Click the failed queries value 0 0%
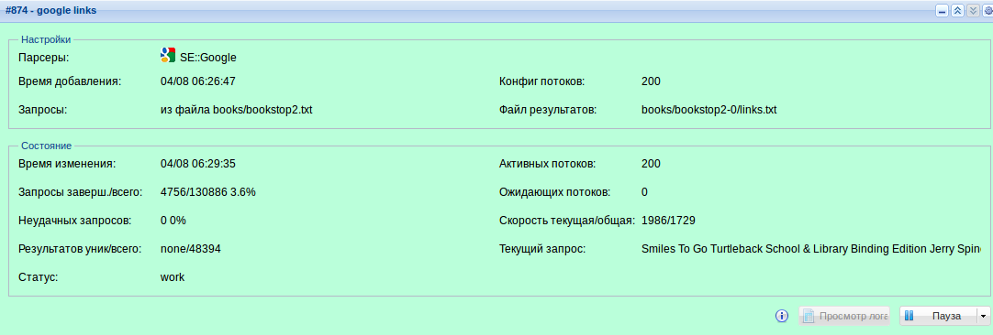The image size is (993, 335). pyautogui.click(x=173, y=221)
